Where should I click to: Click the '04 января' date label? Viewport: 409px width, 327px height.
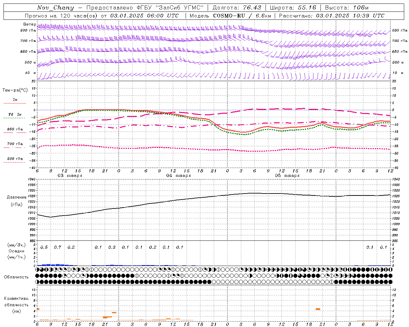coord(179,176)
